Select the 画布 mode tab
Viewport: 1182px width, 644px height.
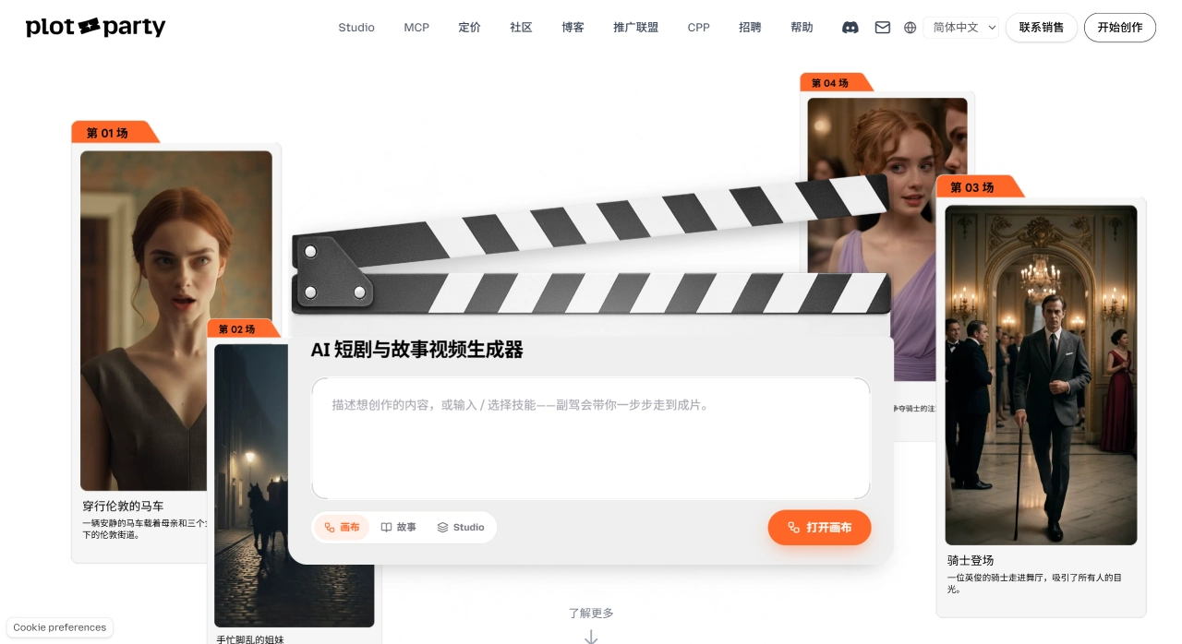342,528
